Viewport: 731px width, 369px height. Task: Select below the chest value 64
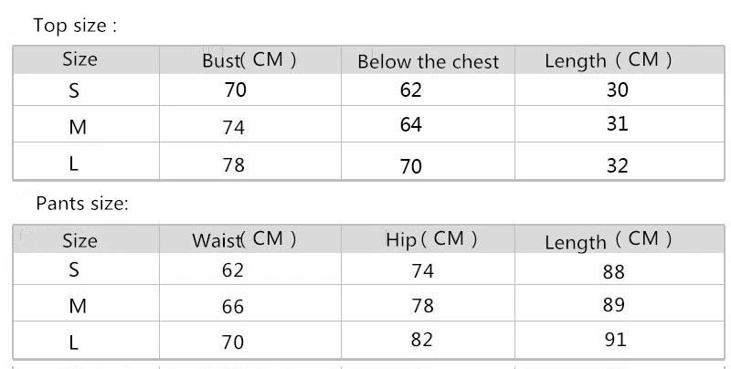pyautogui.click(x=410, y=124)
